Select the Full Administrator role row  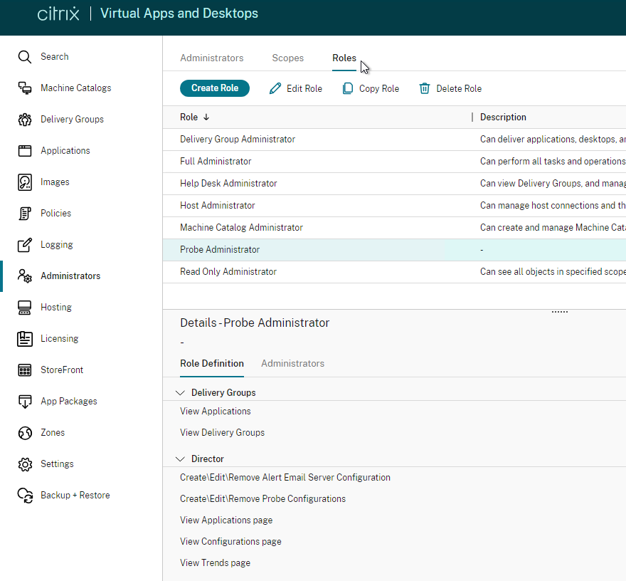click(394, 162)
